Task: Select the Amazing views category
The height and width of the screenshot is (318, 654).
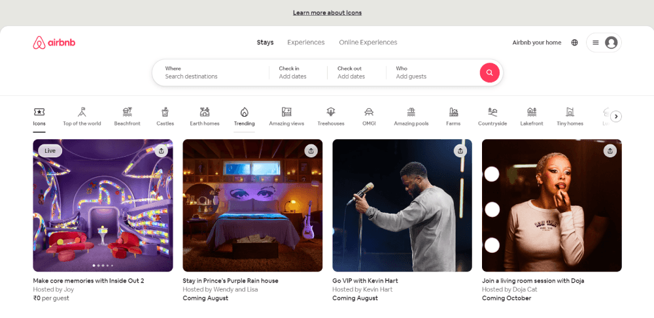Action: click(286, 117)
